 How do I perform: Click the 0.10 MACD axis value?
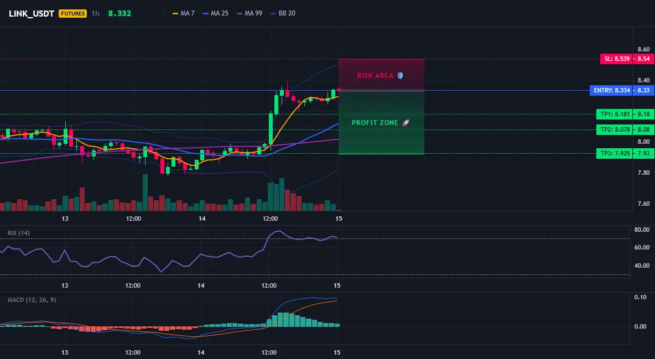[x=640, y=297]
